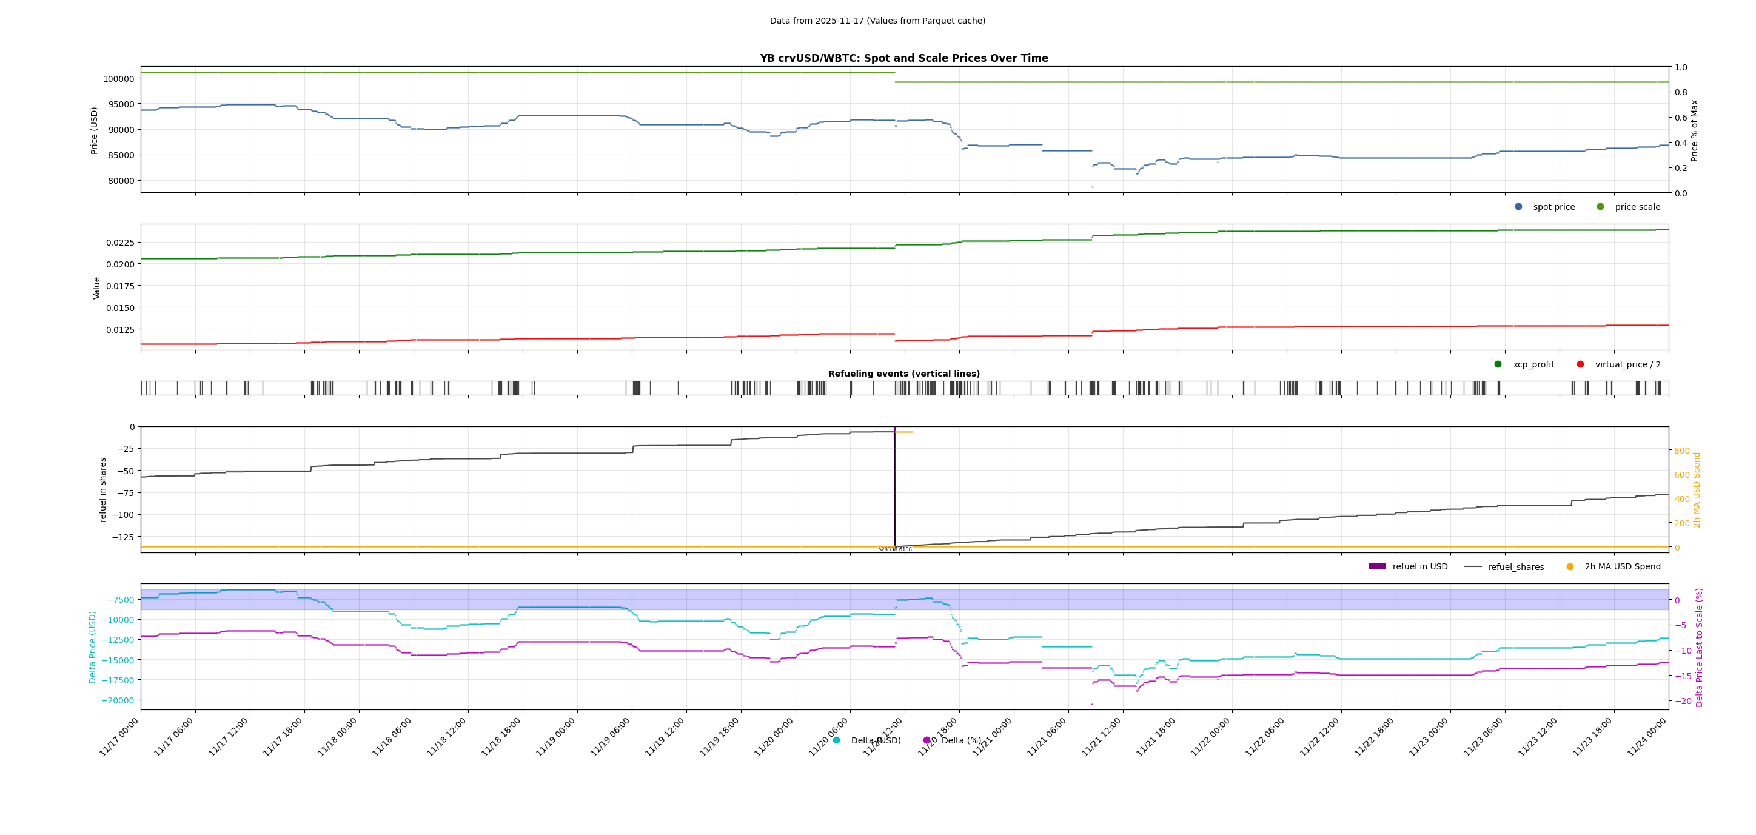
Task: Click the Refueling events strip title
Action: click(x=904, y=374)
